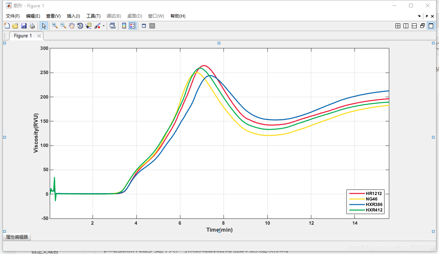This screenshot has width=439, height=254.
Task: Click the blue HXR386 legend line sample
Action: point(357,205)
